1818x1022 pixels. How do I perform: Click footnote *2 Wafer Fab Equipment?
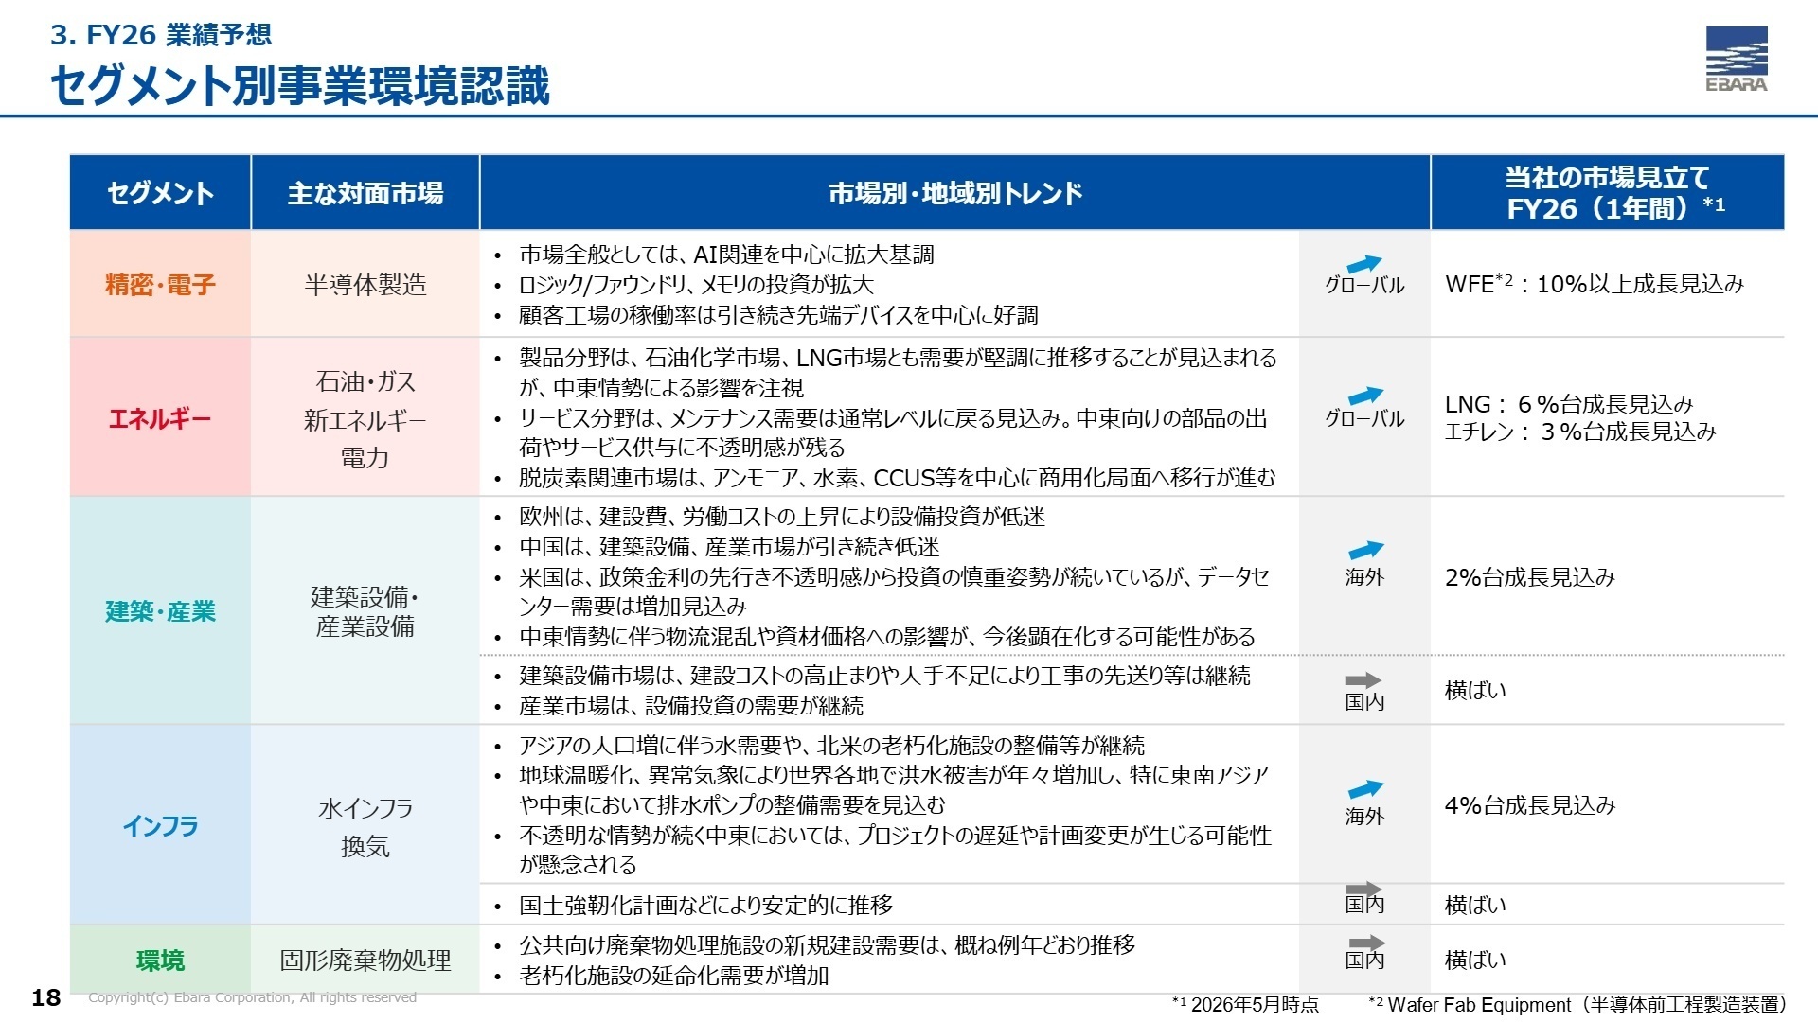(1578, 1004)
